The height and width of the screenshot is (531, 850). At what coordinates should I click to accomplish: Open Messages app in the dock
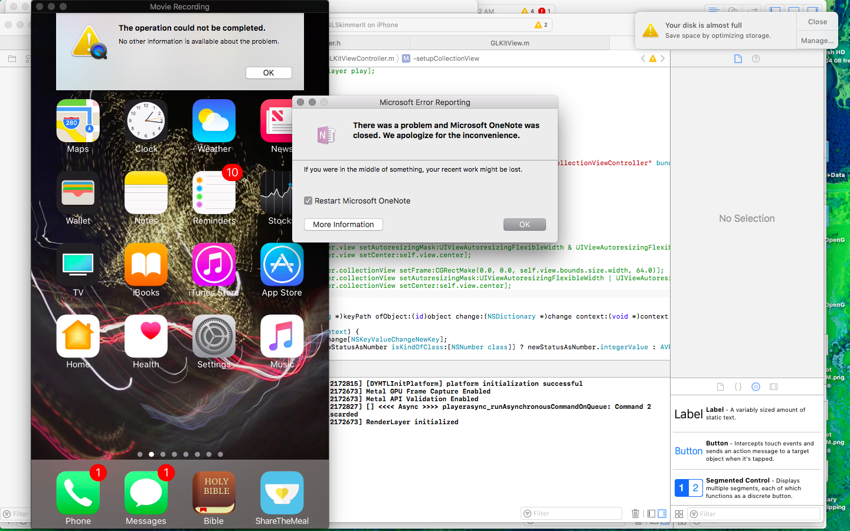146,493
